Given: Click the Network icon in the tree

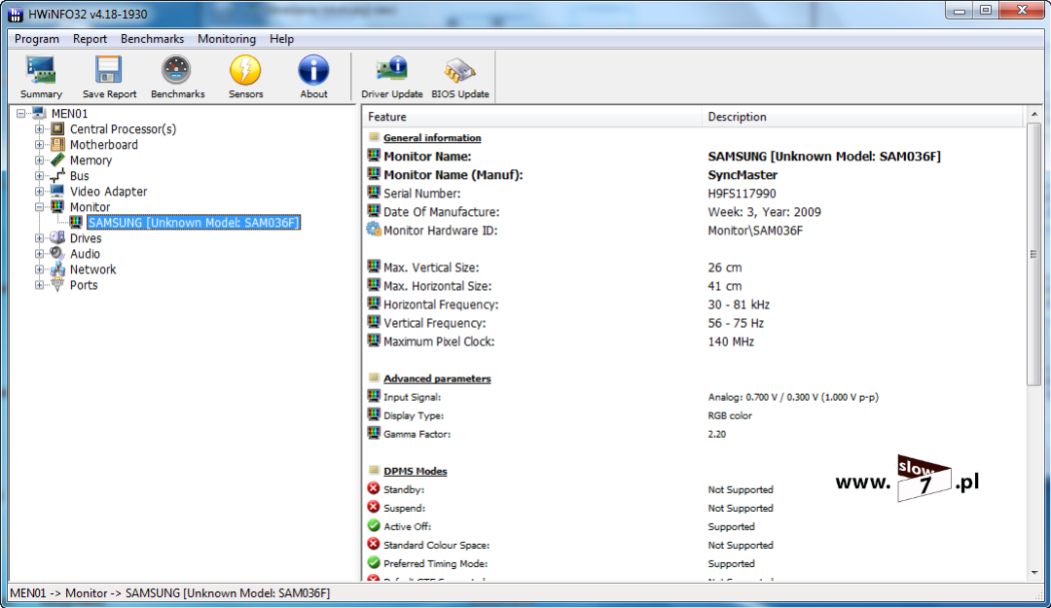Looking at the screenshot, I should pyautogui.click(x=57, y=268).
